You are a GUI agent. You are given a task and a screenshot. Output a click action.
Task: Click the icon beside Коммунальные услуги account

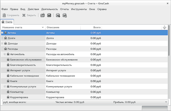[8, 86]
